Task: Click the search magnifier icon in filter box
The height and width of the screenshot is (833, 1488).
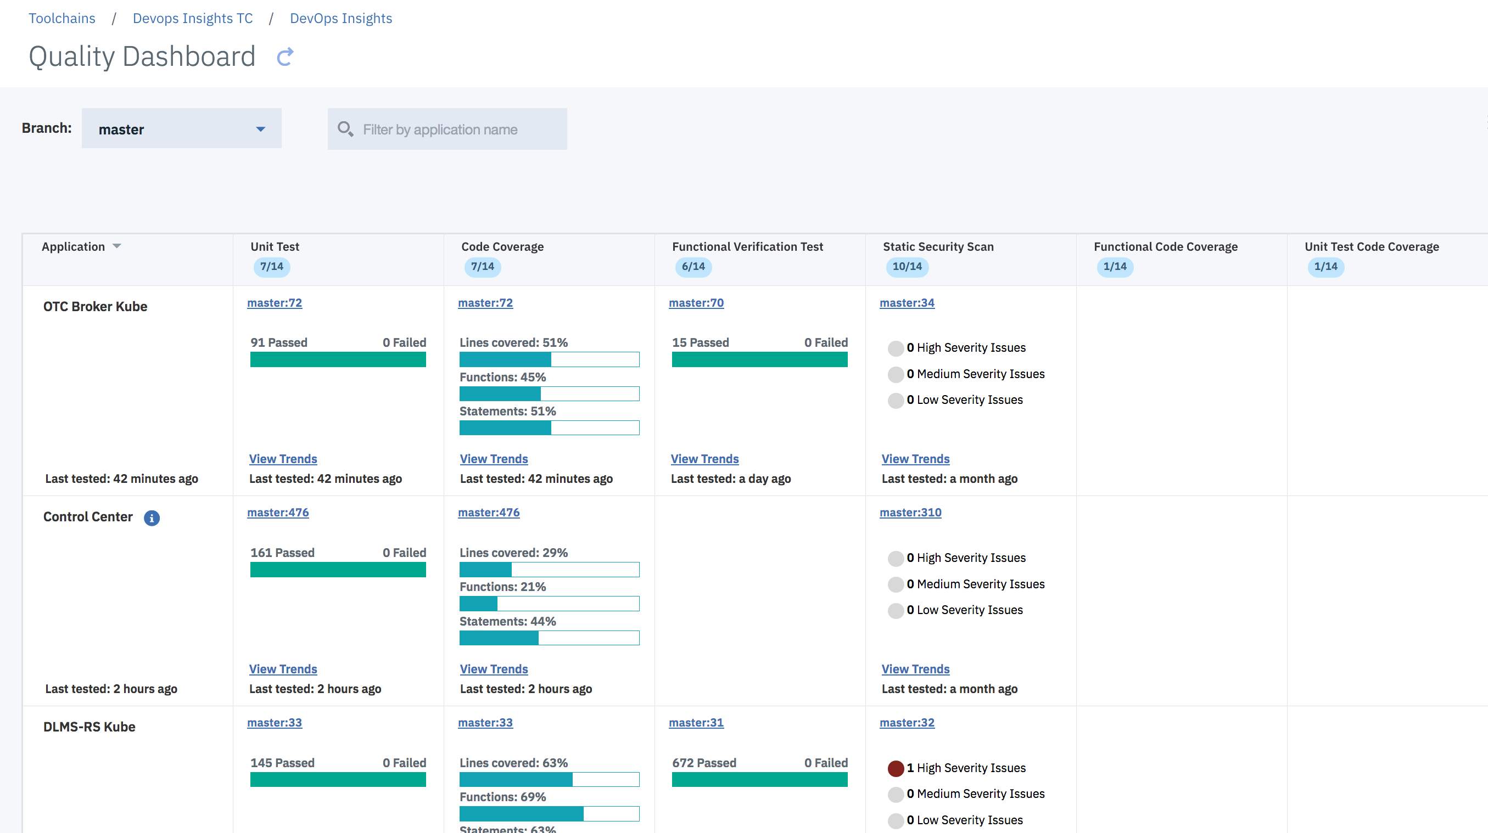Action: (345, 129)
